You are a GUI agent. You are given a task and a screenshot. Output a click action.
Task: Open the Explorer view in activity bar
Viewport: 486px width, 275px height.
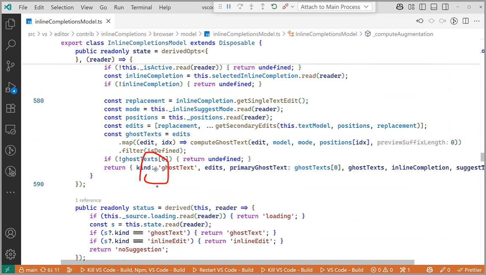pyautogui.click(x=10, y=24)
